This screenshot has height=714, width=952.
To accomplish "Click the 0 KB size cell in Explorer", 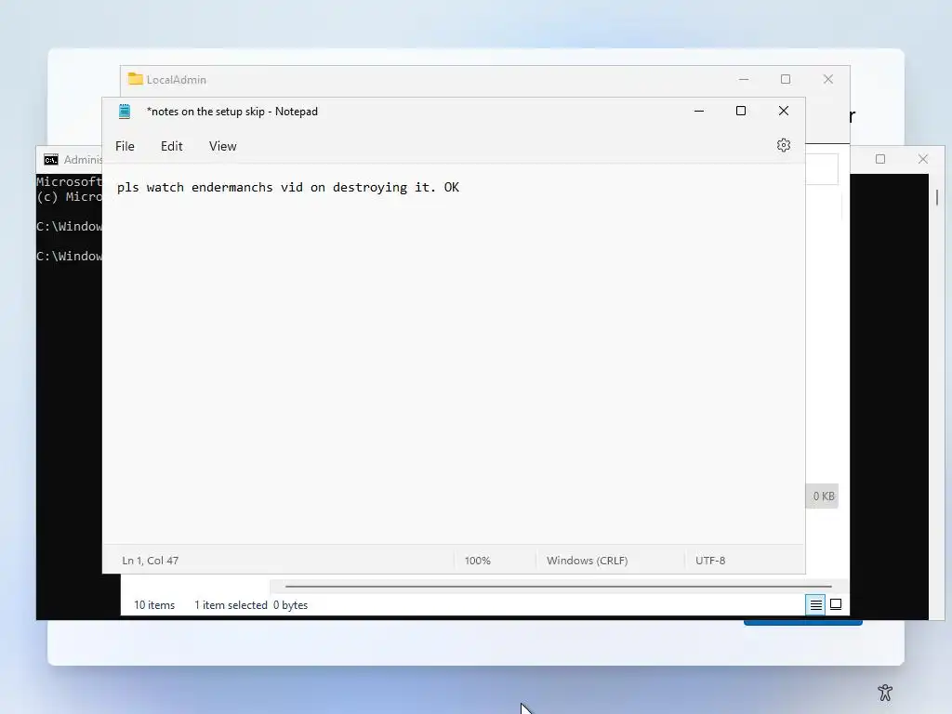I will pyautogui.click(x=824, y=496).
